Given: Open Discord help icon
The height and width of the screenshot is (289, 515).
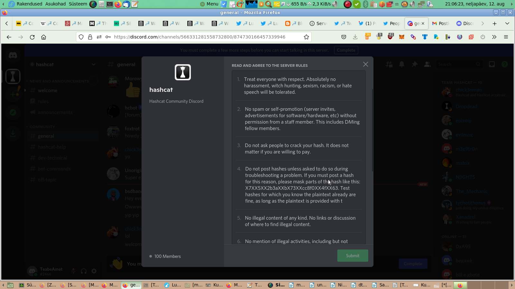Looking at the screenshot, I should coord(505,65).
